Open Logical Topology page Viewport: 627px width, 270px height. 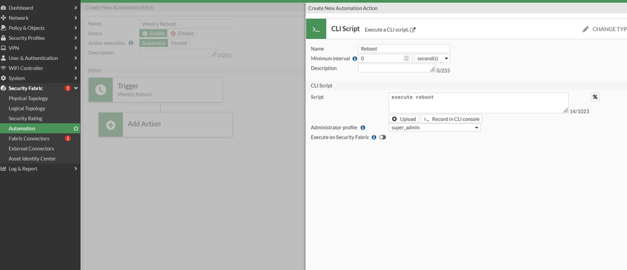click(x=27, y=108)
